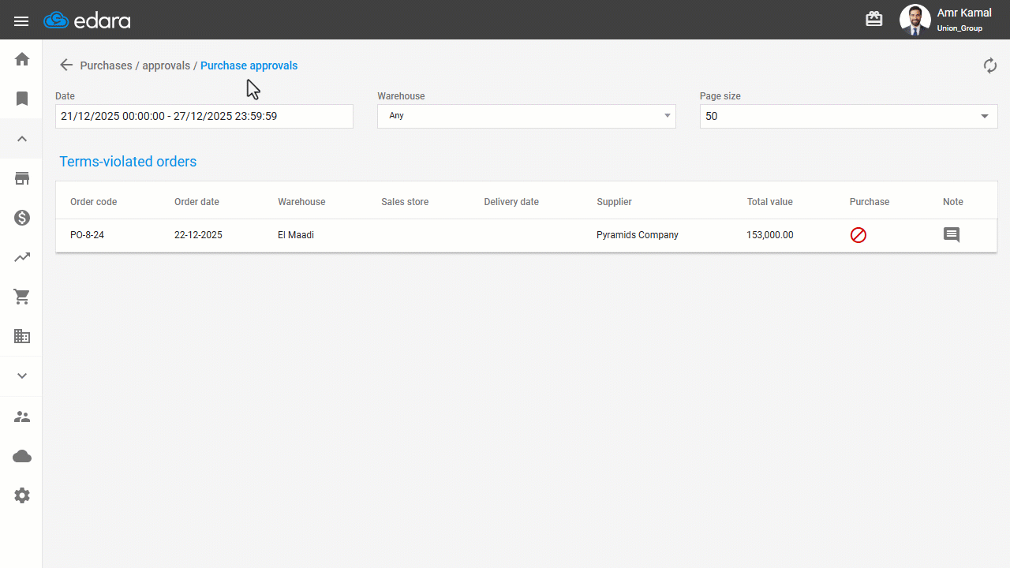Image resolution: width=1010 pixels, height=568 pixels.
Task: Open the trending chart sidebar icon
Action: 22,257
